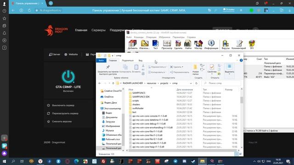Open the Главная link on DragonHost

(81, 30)
